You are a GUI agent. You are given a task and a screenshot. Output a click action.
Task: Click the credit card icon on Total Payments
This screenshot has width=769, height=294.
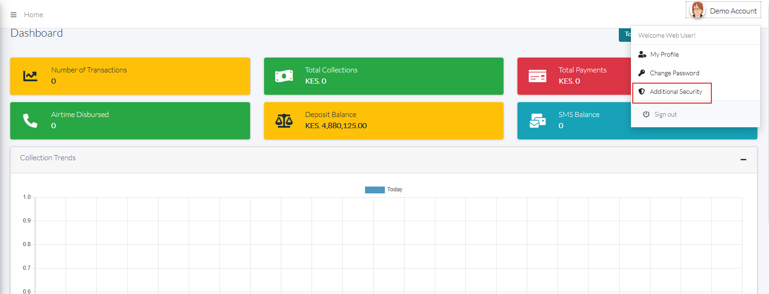[537, 76]
